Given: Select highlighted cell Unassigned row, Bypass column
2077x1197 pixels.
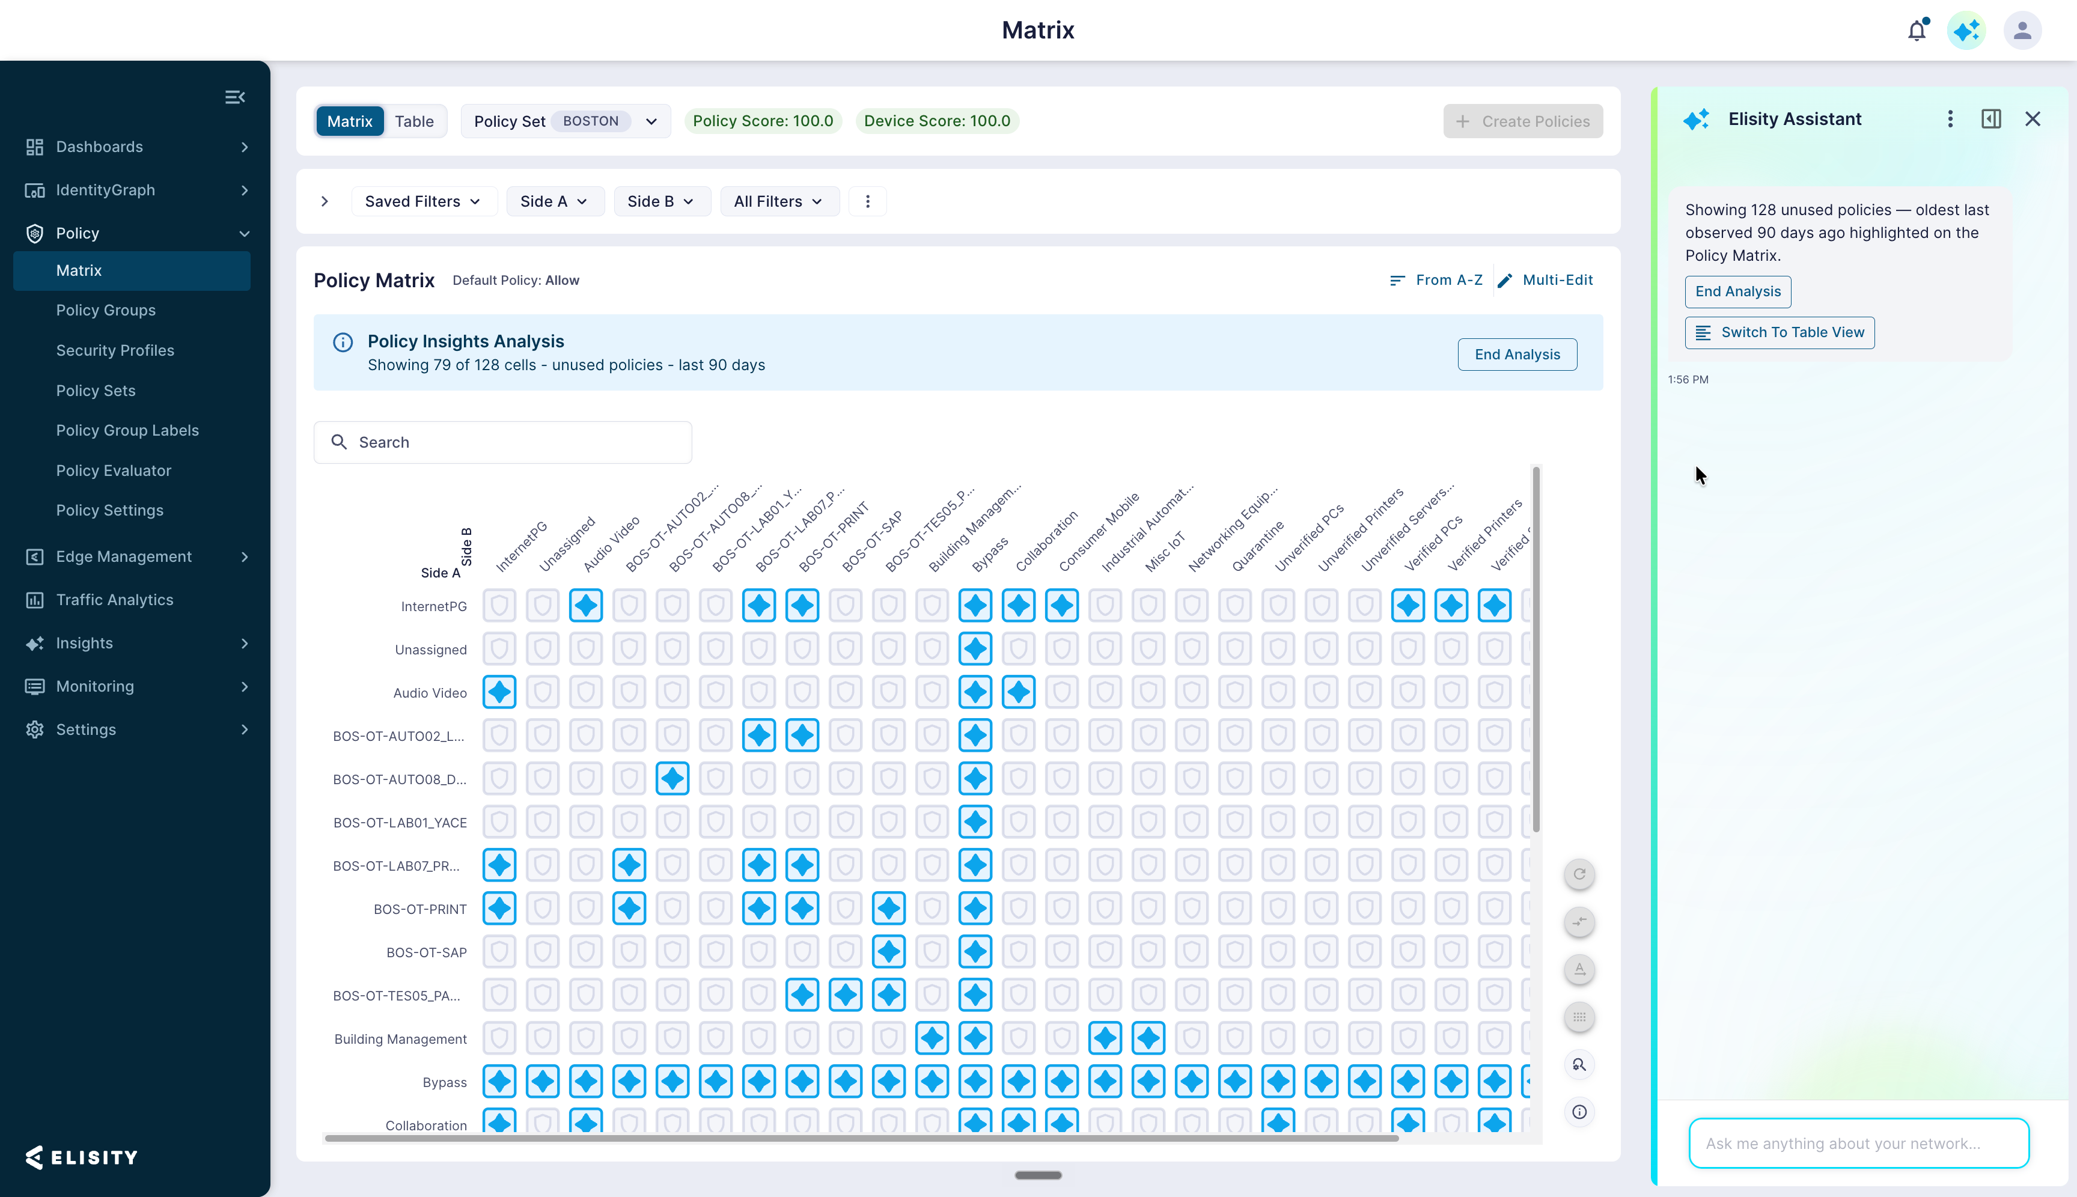Looking at the screenshot, I should 975,648.
